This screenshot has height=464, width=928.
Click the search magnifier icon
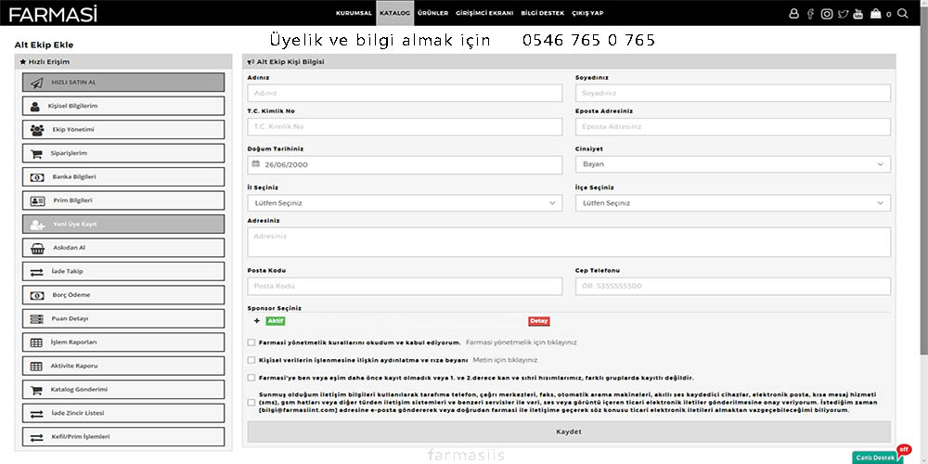click(903, 13)
